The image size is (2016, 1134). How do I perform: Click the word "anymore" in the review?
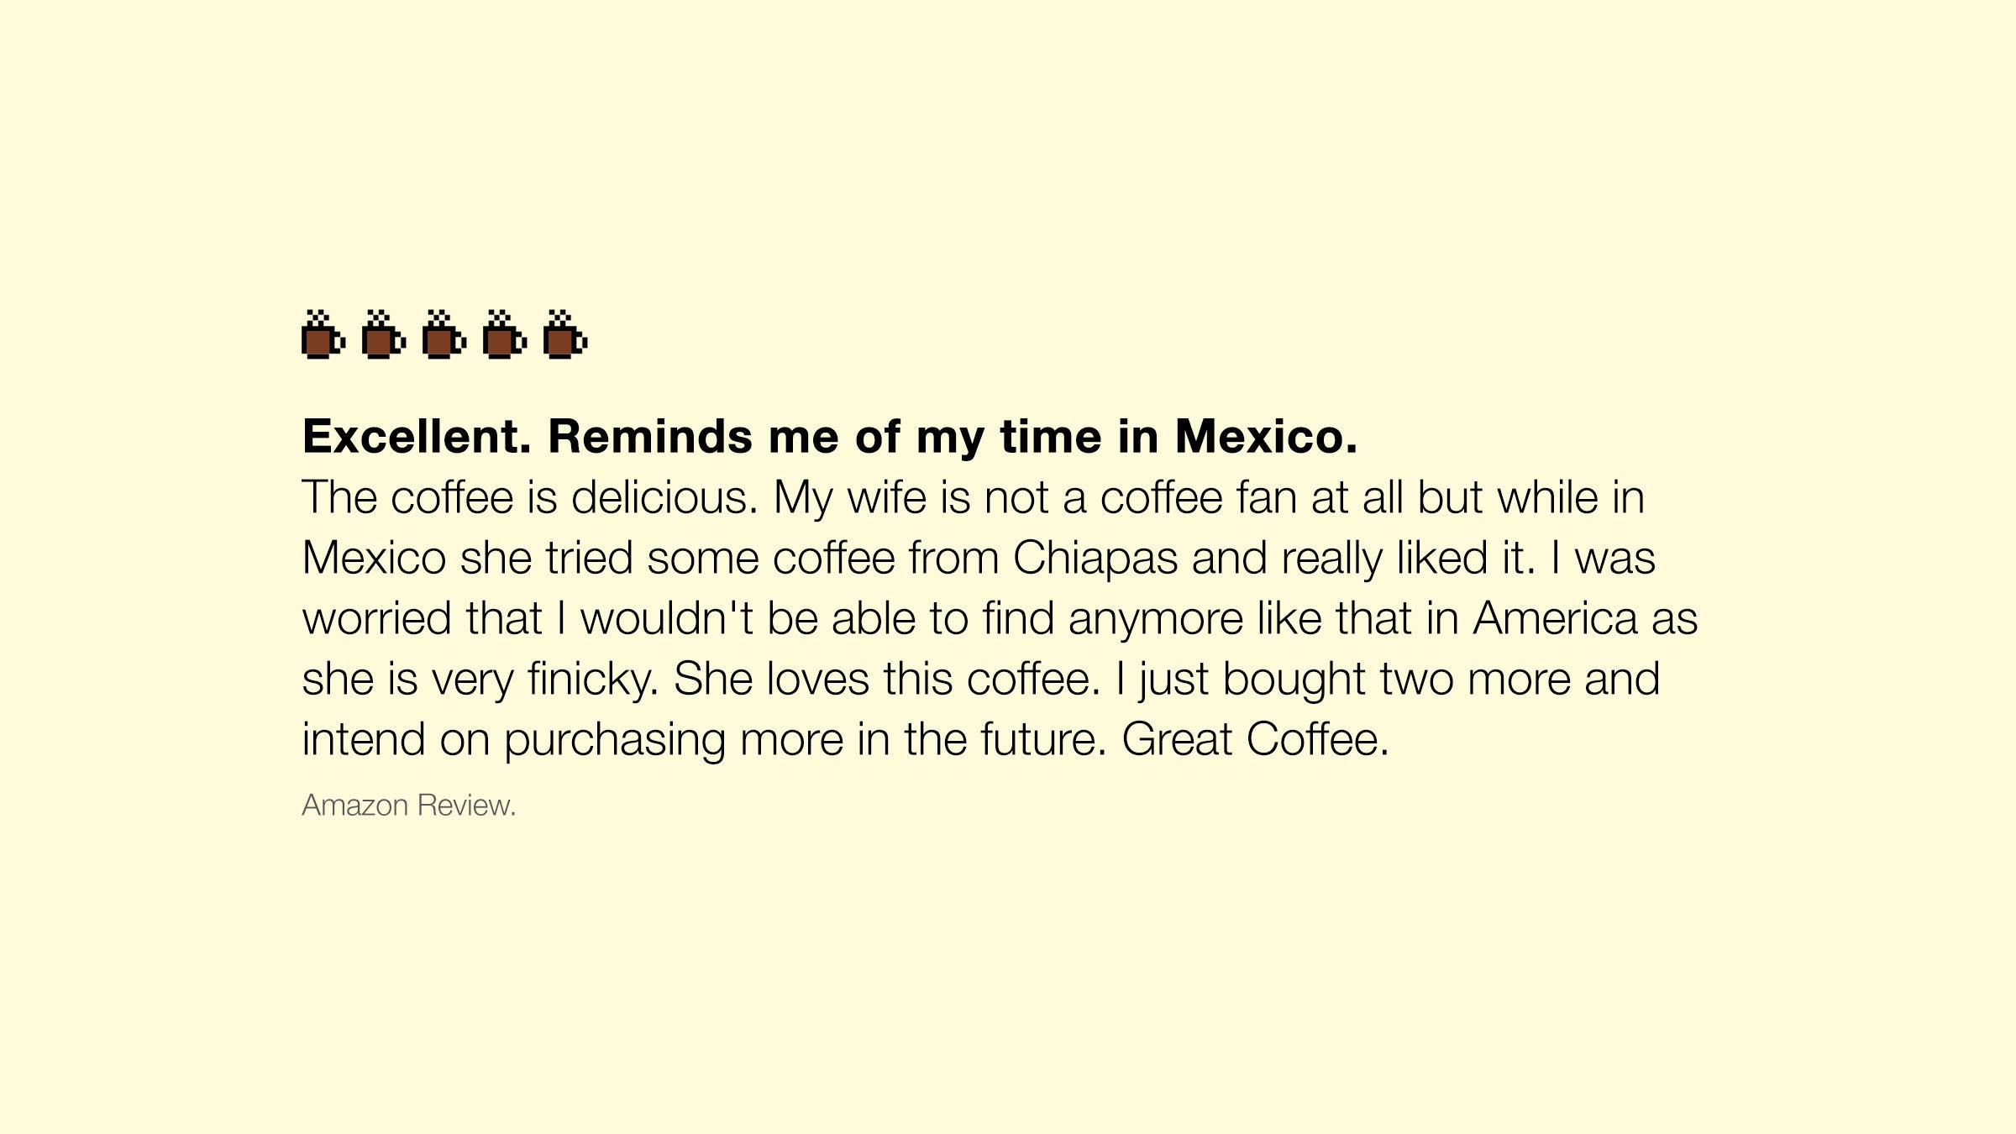1156,619
